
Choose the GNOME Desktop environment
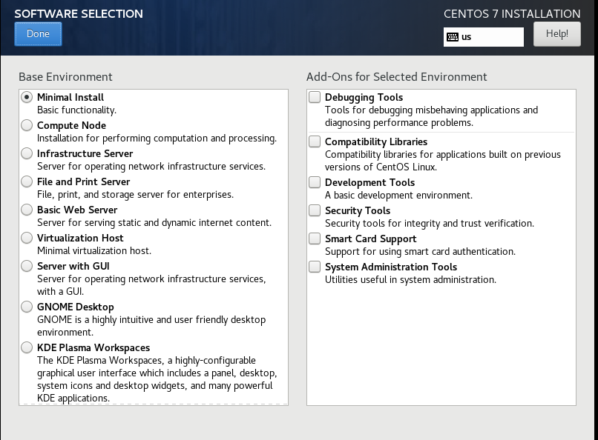[x=27, y=307]
